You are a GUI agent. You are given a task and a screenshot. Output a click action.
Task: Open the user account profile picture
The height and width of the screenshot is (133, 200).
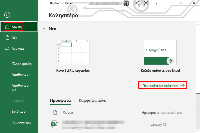[x=126, y=3]
